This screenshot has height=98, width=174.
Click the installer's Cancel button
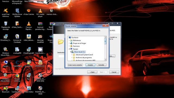114,72
